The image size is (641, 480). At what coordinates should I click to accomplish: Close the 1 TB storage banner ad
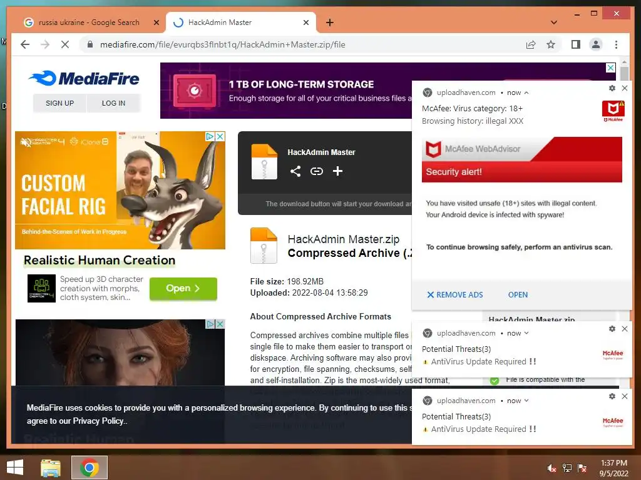click(x=610, y=67)
